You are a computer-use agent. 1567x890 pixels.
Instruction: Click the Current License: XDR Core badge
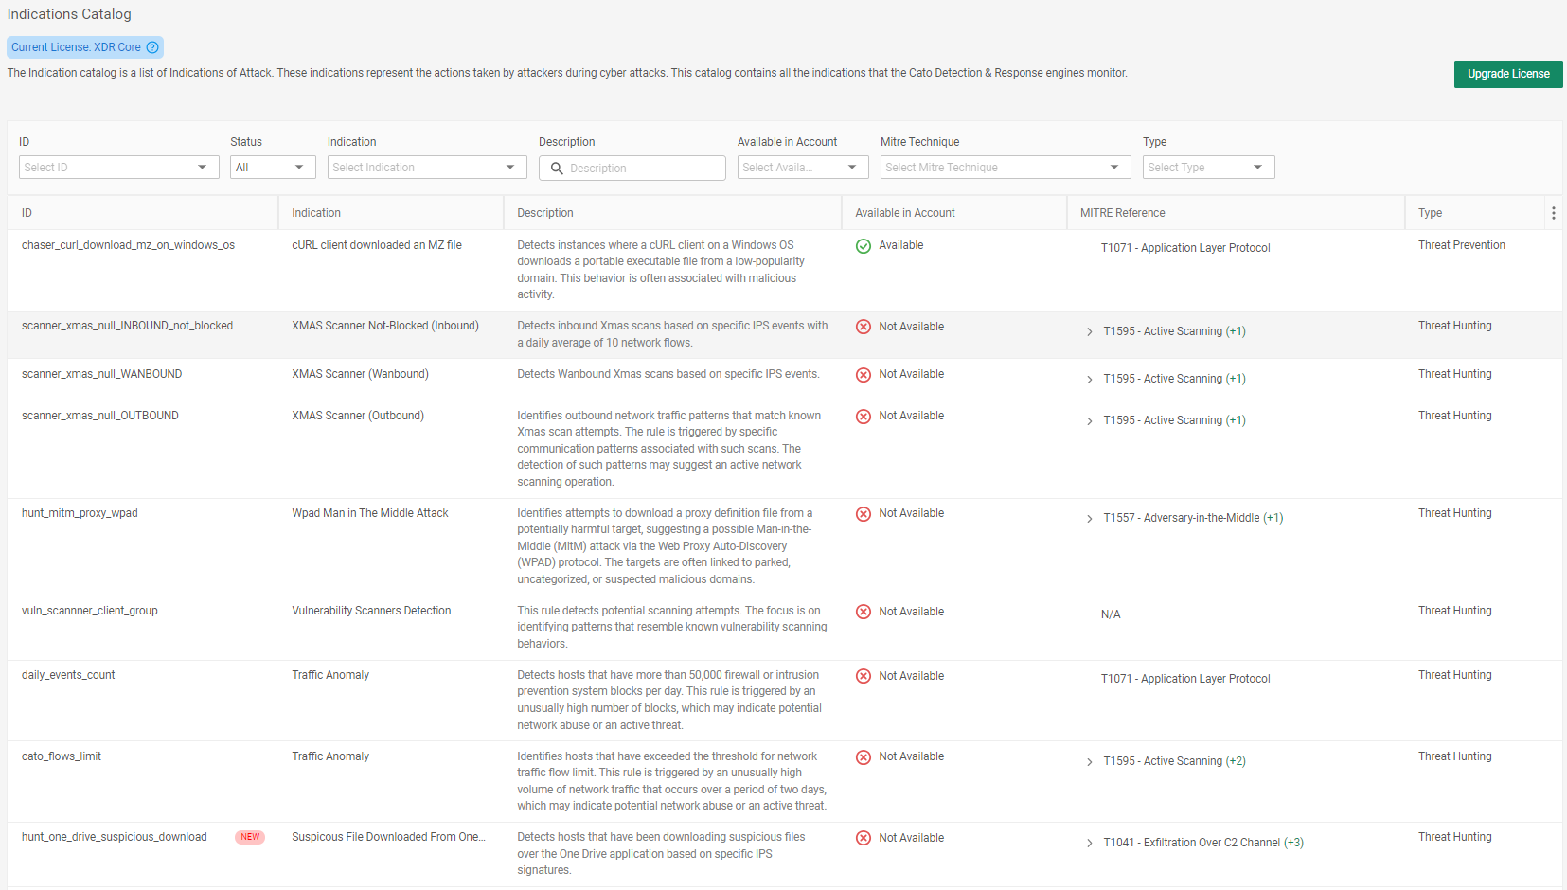point(76,47)
